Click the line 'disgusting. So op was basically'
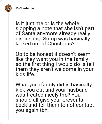 53,39
